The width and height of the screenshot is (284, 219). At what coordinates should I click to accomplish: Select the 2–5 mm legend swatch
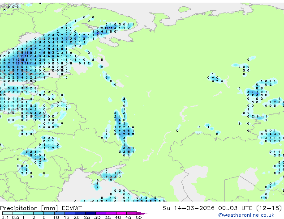39,213
